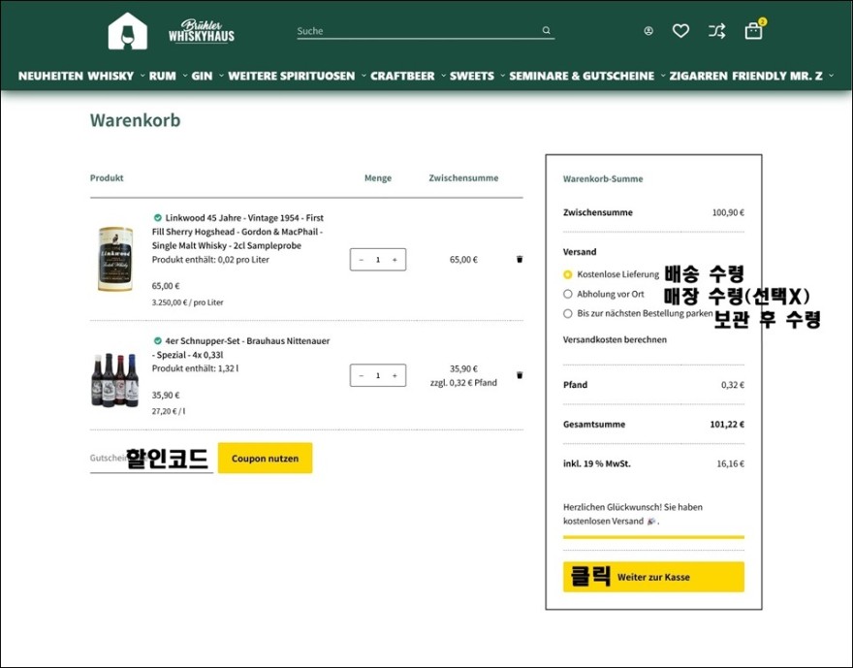Expand WEITERE SPIRITUOSEN dropdown arrow
Screen dimensions: 853x668
pos(363,76)
